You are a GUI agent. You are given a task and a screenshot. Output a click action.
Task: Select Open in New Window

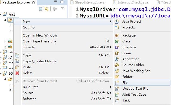63,35
